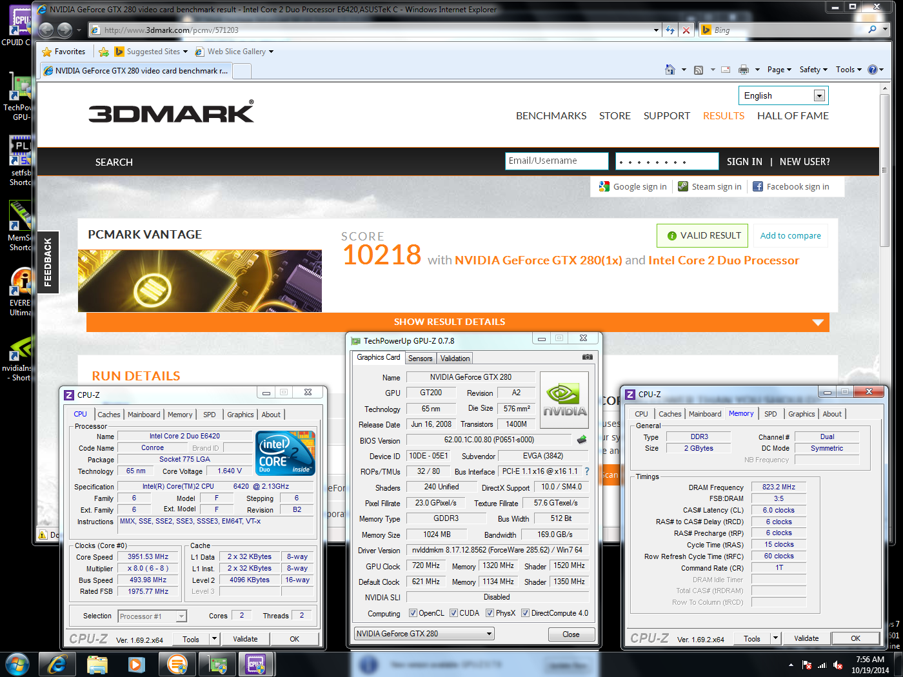Open the RESULTS menu on 3DMark
The height and width of the screenshot is (677, 903).
click(724, 116)
